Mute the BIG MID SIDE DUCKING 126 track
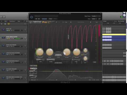The image size is (127, 95). 7,79
